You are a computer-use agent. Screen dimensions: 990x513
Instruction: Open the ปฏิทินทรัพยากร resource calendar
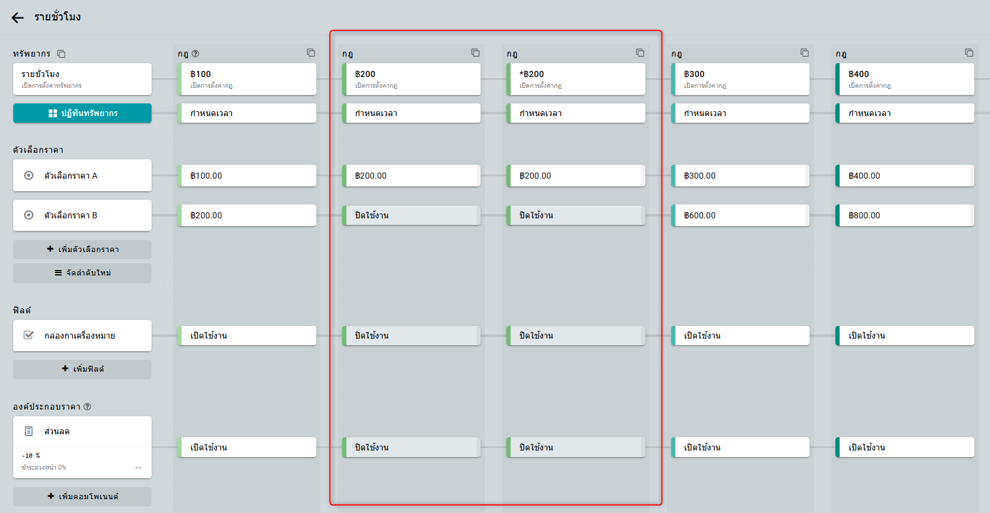tap(82, 113)
